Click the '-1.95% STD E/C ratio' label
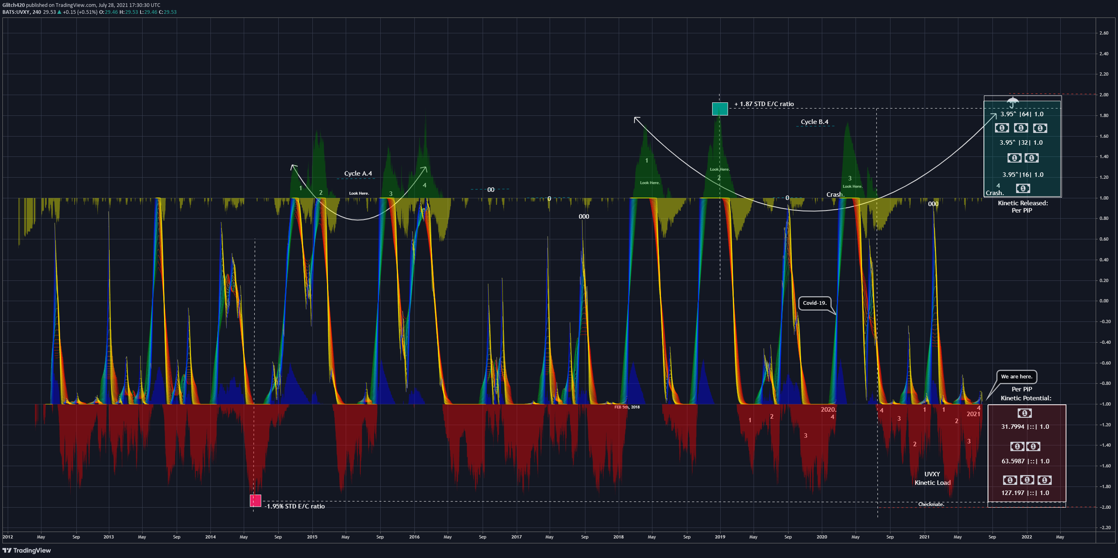Image resolution: width=1118 pixels, height=558 pixels. coord(295,506)
